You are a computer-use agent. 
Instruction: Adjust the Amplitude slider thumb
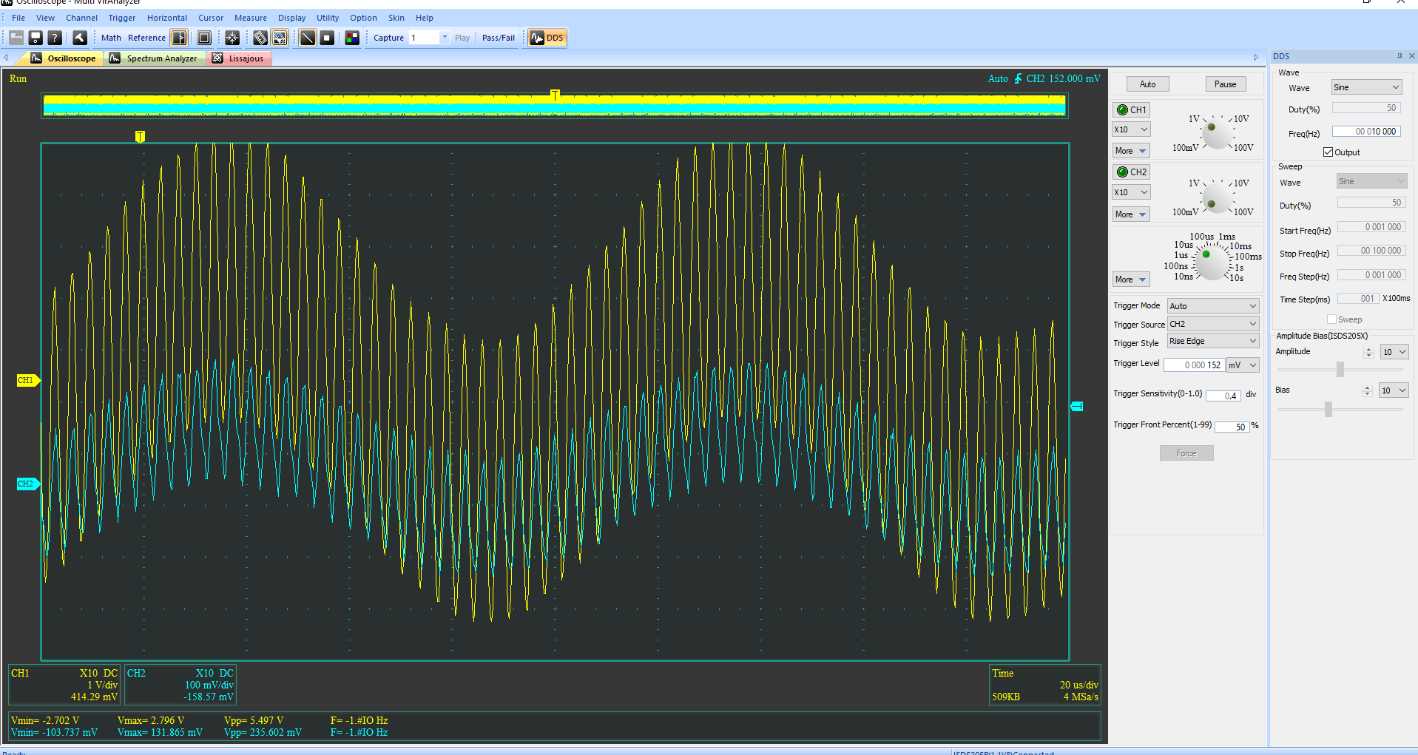click(x=1340, y=369)
